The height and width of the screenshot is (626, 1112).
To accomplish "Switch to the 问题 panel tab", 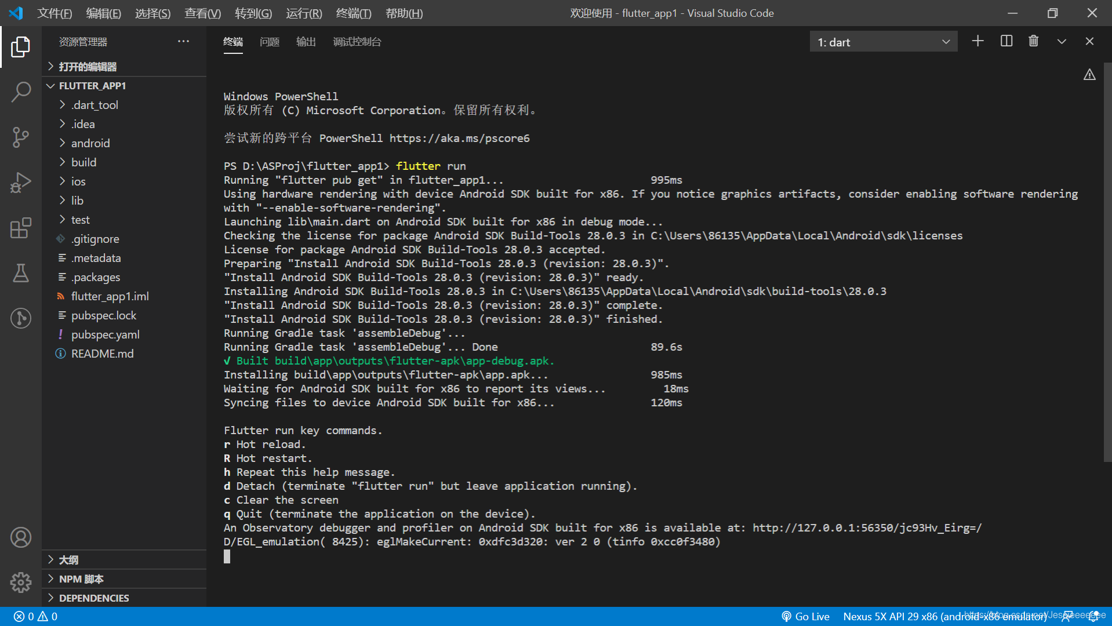I will tap(270, 42).
